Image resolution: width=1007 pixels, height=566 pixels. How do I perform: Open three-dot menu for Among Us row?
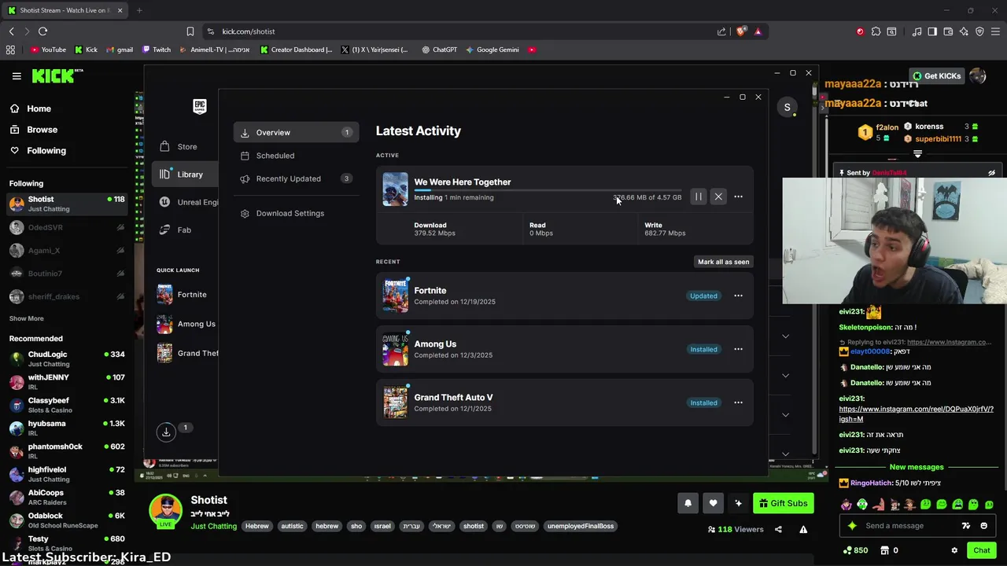tap(738, 349)
